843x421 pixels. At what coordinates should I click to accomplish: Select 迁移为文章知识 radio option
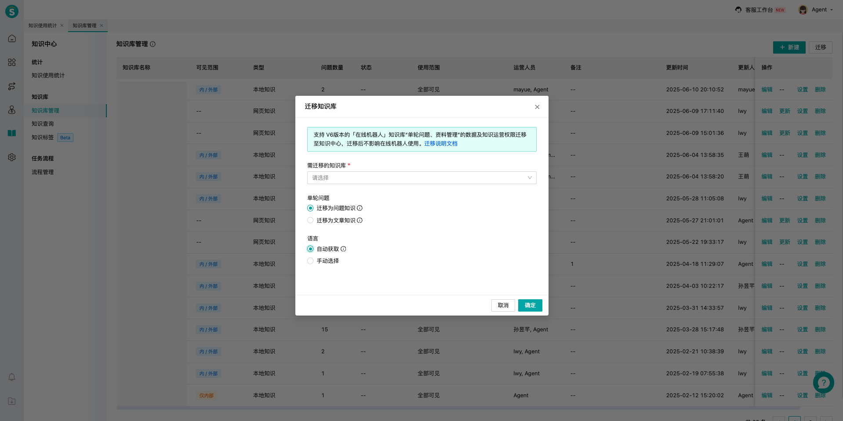pyautogui.click(x=310, y=221)
